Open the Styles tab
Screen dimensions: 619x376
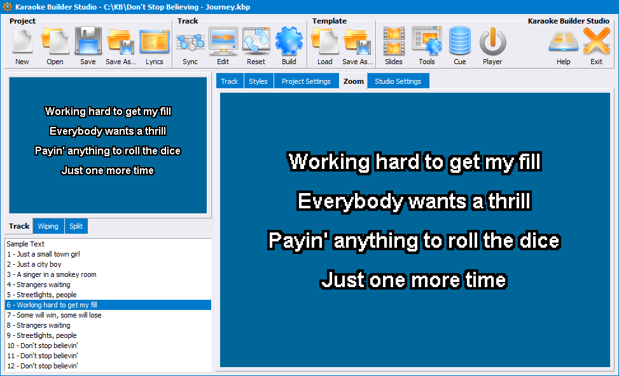point(258,81)
